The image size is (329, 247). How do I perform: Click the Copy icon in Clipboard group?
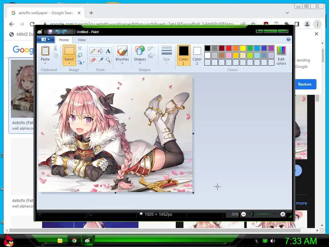point(55,55)
